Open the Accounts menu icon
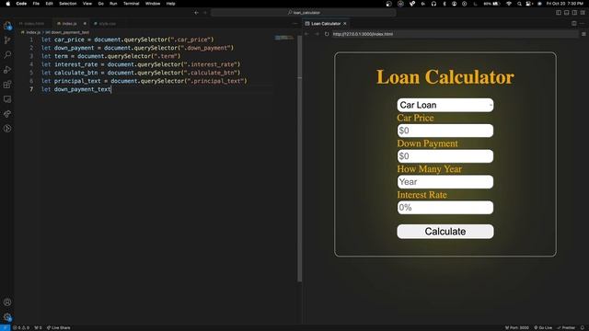Screen dimensions: 589x331 pos(7,302)
